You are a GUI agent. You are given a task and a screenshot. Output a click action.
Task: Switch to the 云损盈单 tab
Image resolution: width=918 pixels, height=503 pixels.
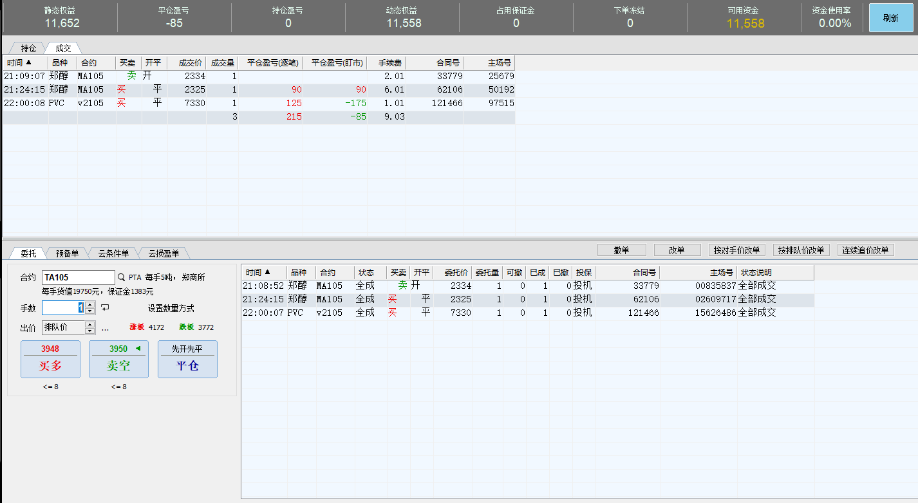(164, 253)
